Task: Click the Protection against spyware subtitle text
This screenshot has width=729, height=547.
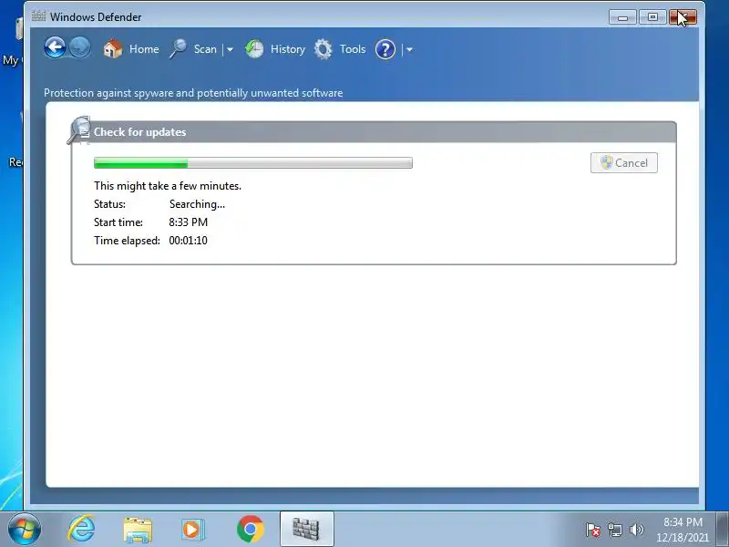Action: pyautogui.click(x=193, y=93)
